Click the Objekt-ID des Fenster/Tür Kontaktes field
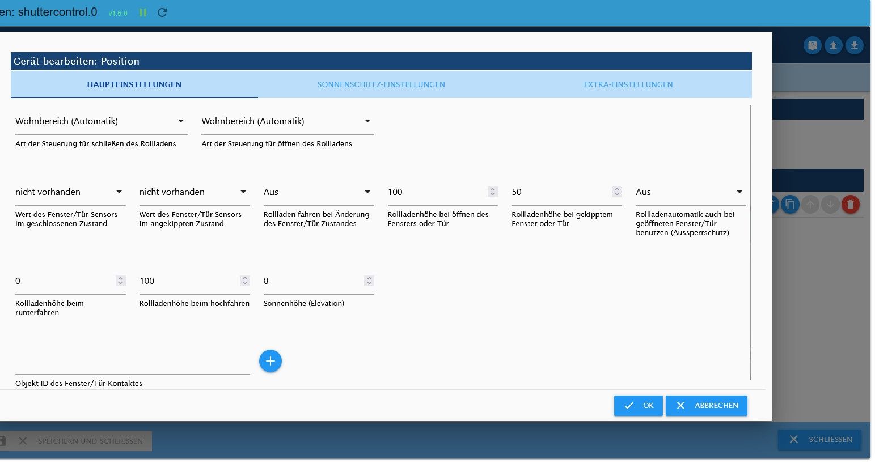The width and height of the screenshot is (875, 463). (x=133, y=363)
